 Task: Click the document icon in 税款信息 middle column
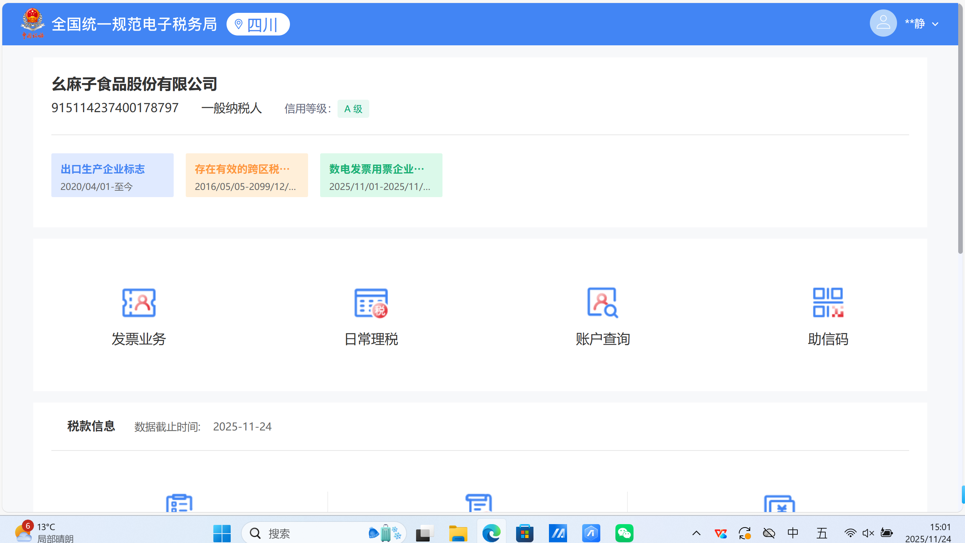tap(478, 503)
